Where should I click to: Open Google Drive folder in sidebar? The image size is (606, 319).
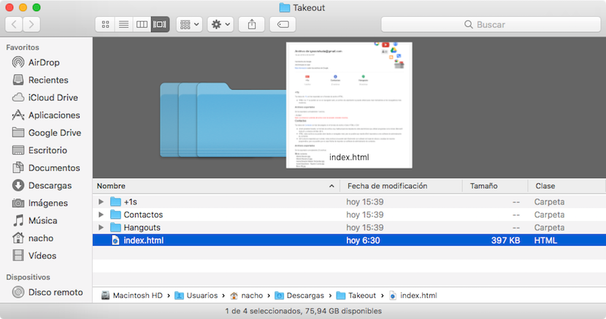pos(47,132)
